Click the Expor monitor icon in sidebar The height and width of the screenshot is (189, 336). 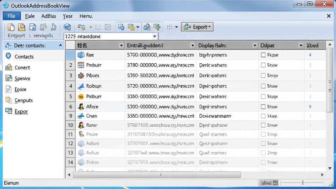9,111
